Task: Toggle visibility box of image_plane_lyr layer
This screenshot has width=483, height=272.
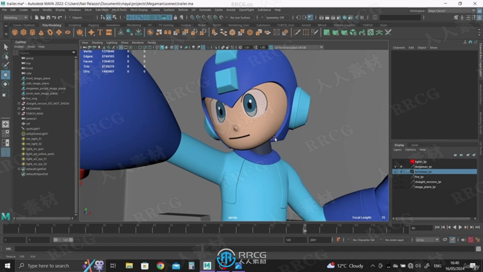Action: click(395, 187)
